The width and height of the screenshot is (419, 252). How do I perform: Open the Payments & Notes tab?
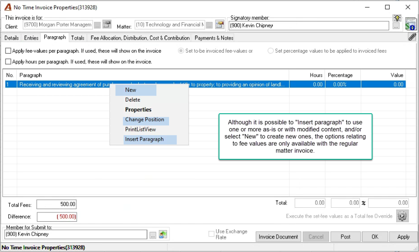click(x=214, y=38)
